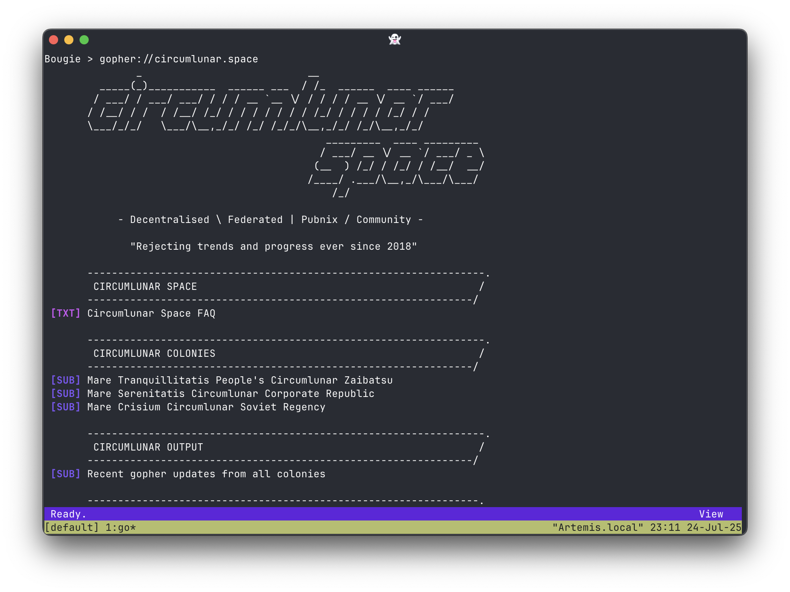This screenshot has width=790, height=592.
Task: Open Mare Serenitatis Circumlunar Corporate Republic
Action: tap(230, 393)
